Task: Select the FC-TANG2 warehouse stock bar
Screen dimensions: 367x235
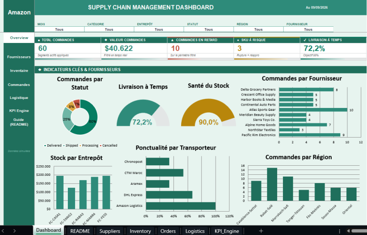Action: [x=71, y=199]
